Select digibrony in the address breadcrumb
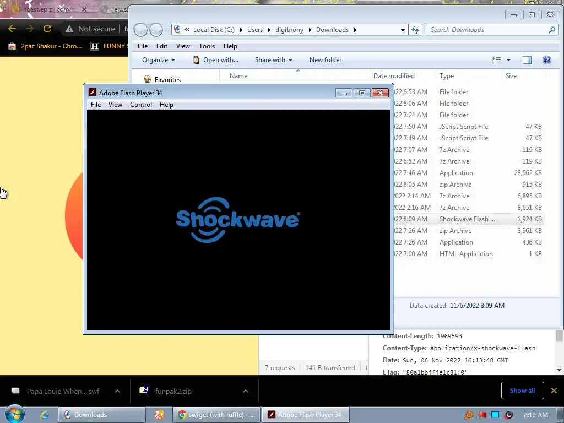 289,30
